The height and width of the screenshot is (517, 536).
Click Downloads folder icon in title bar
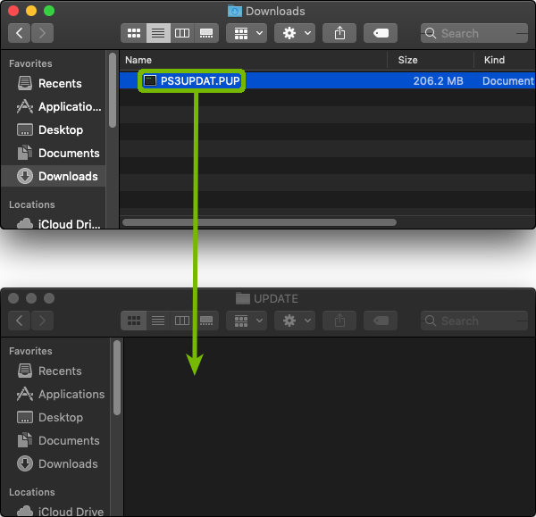234,11
